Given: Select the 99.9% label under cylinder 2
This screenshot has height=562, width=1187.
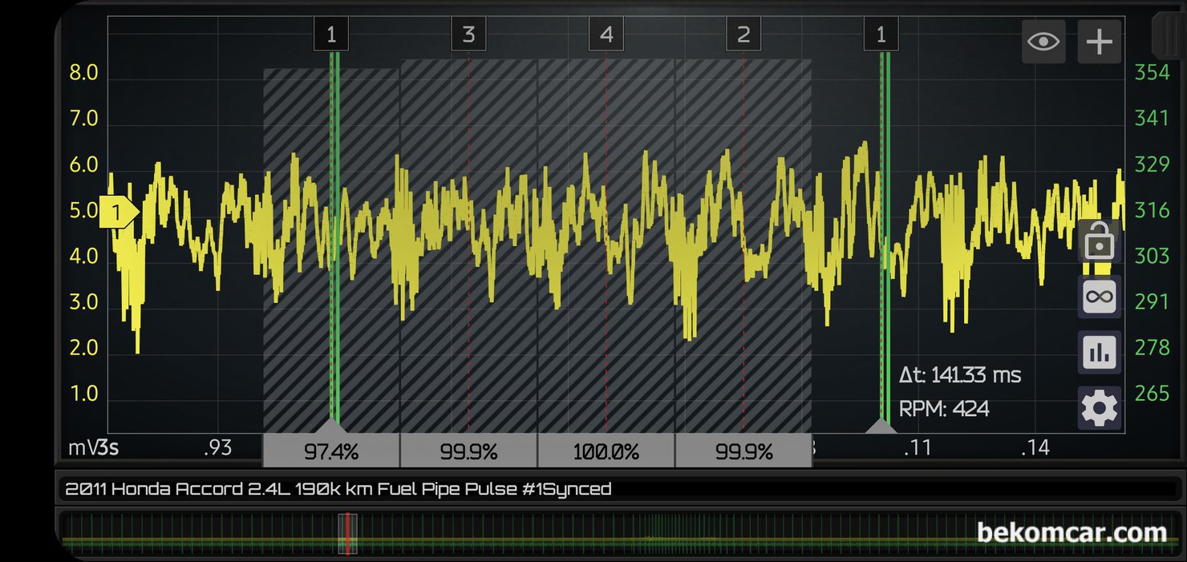Looking at the screenshot, I should pyautogui.click(x=743, y=451).
